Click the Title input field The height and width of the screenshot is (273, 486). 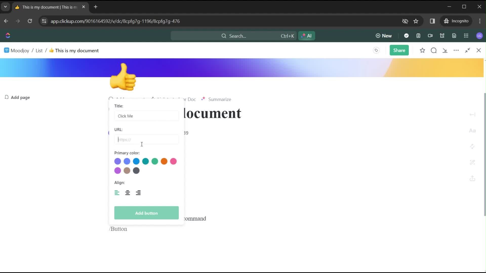(x=146, y=116)
